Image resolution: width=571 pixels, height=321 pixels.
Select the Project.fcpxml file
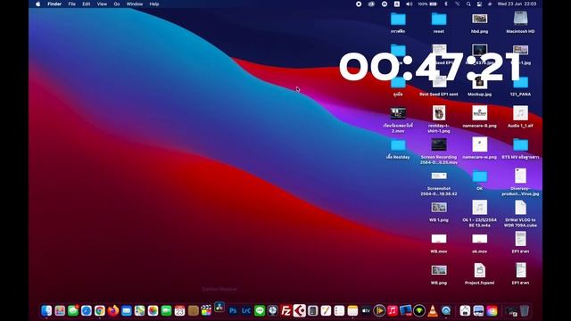[480, 274]
